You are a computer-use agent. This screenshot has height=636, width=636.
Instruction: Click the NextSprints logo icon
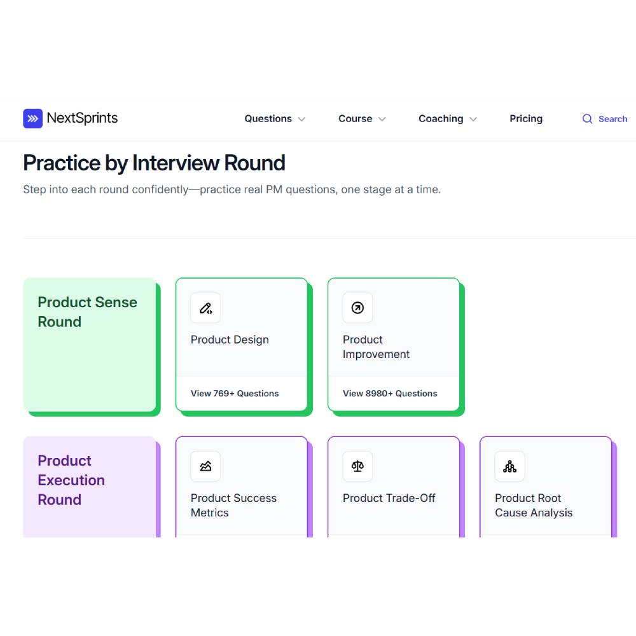pos(32,118)
